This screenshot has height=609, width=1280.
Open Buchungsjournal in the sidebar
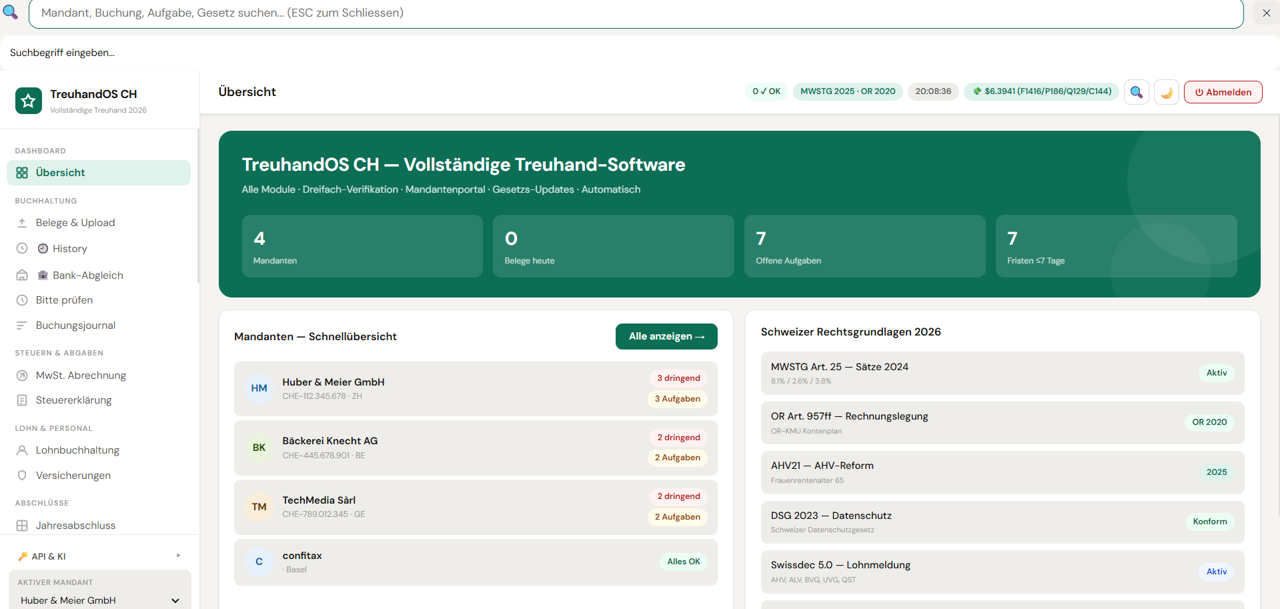pyautogui.click(x=99, y=326)
